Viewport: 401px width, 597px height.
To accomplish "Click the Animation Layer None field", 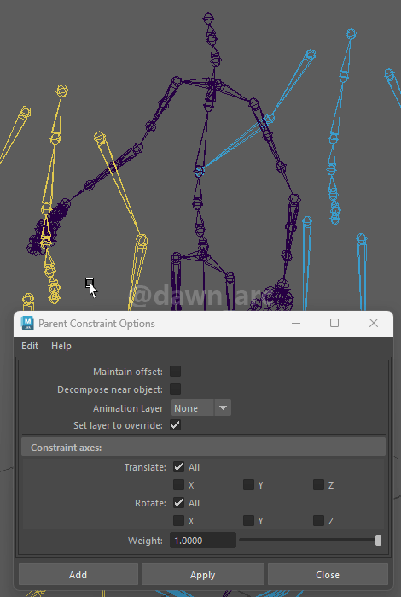I will pyautogui.click(x=193, y=407).
